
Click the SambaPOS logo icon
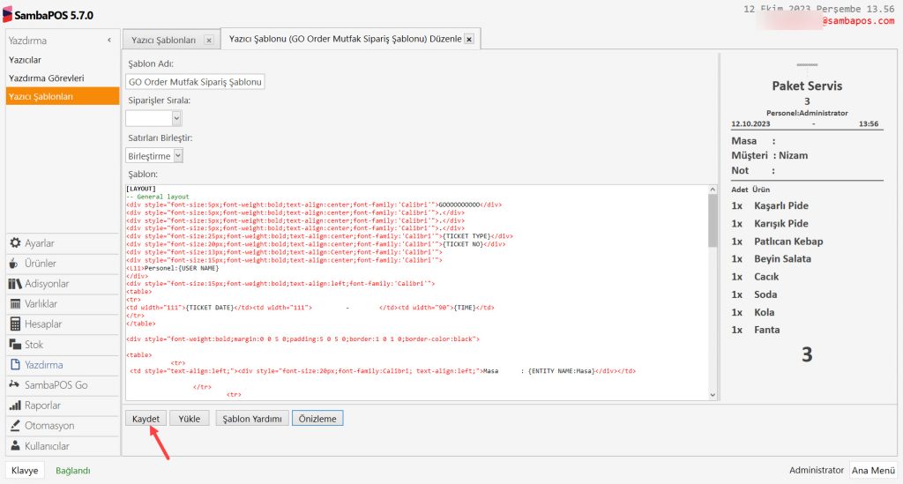pyautogui.click(x=7, y=14)
